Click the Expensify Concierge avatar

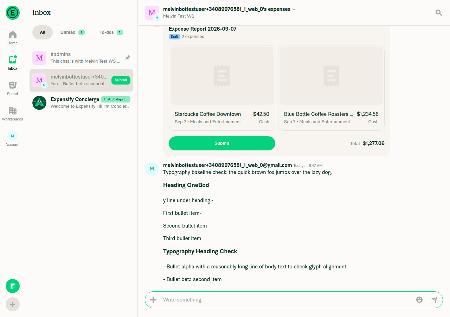39,103
